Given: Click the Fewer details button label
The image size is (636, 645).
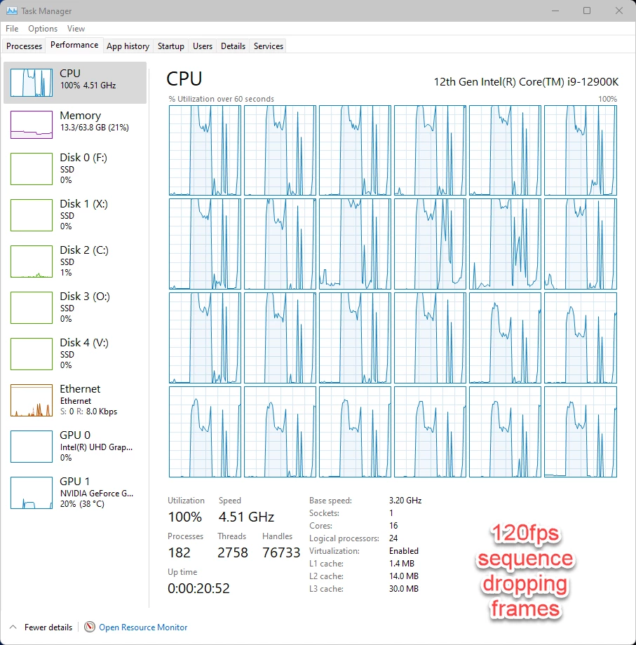Looking at the screenshot, I should pyautogui.click(x=48, y=627).
